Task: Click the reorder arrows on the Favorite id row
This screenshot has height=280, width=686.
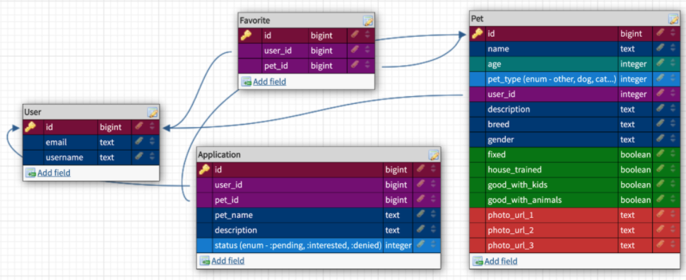Action: 367,35
